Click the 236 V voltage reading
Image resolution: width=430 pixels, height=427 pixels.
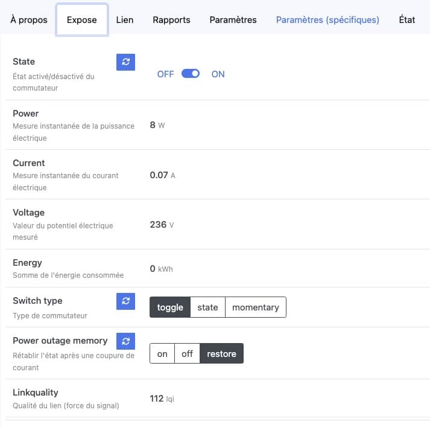pos(162,225)
